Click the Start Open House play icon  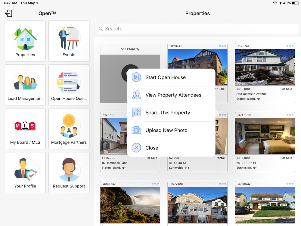click(x=136, y=77)
